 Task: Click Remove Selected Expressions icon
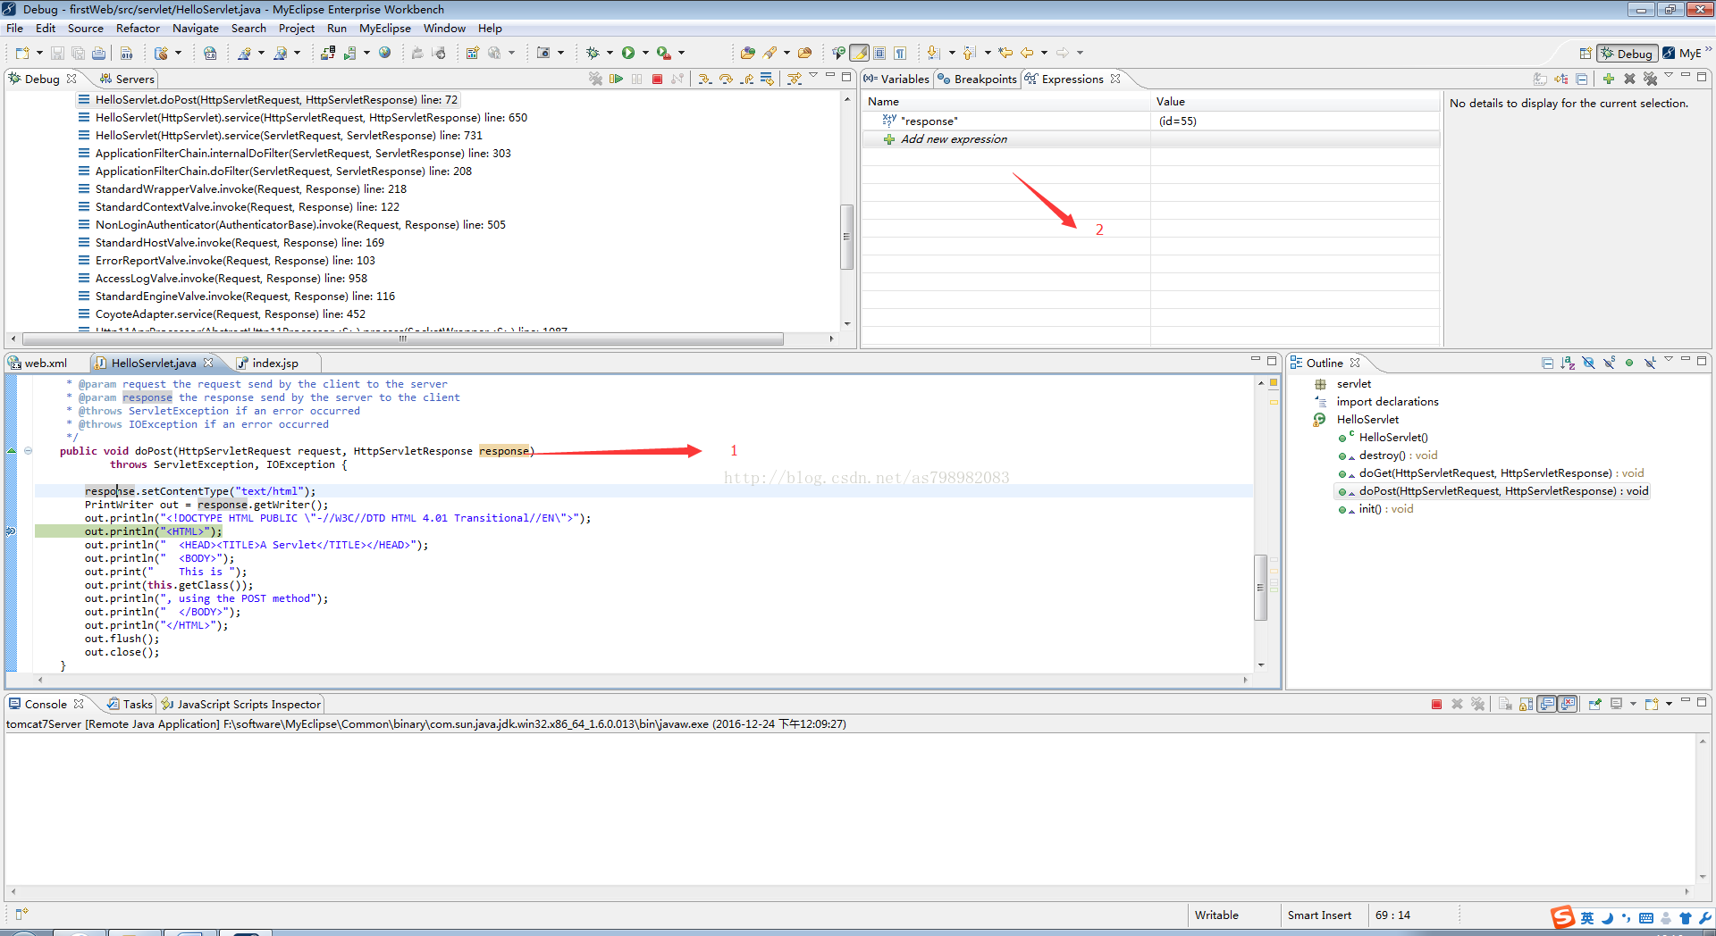tap(1629, 79)
